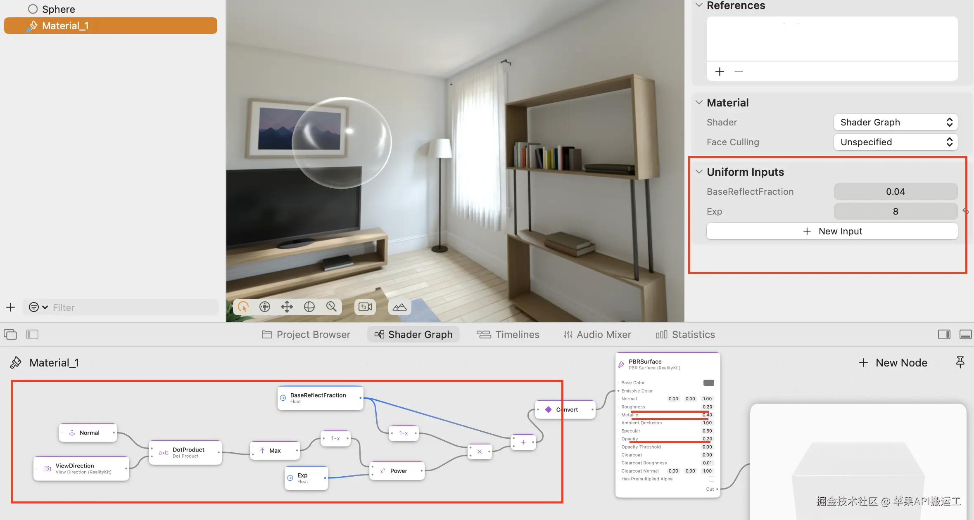Viewport: 974px width, 520px height.
Task: Open the environment mountains icon
Action: pyautogui.click(x=399, y=307)
